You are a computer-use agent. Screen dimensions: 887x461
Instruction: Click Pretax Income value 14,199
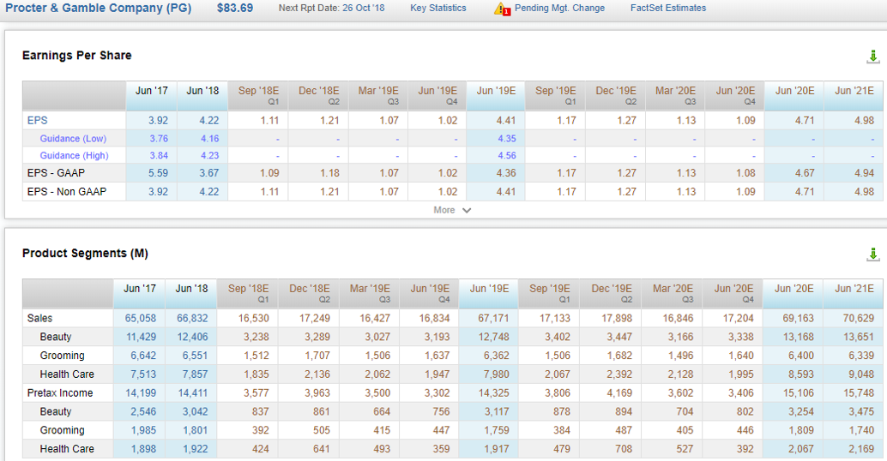pos(141,392)
